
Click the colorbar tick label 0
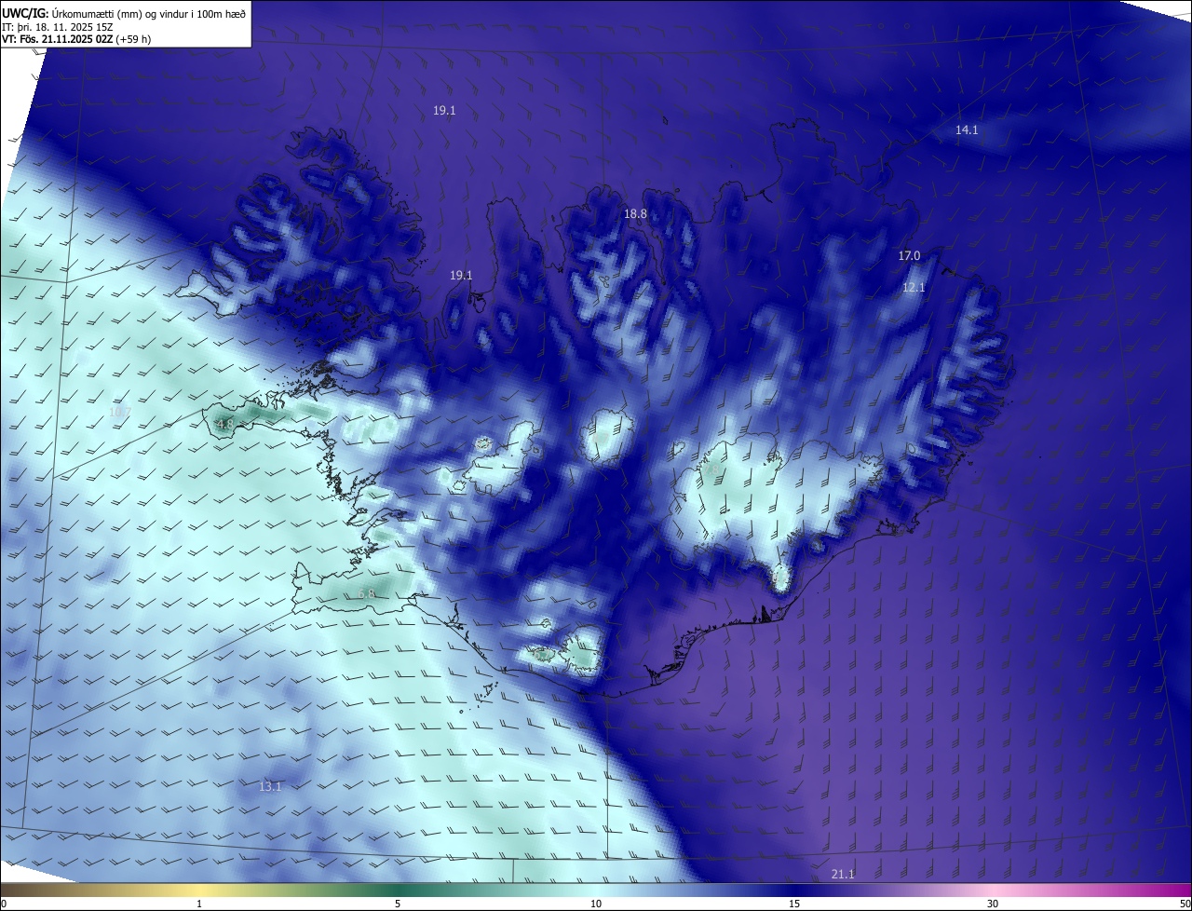point(4,904)
